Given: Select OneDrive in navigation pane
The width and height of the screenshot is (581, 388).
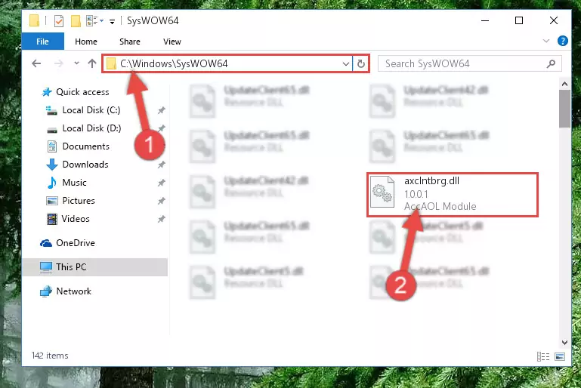Looking at the screenshot, I should (76, 243).
